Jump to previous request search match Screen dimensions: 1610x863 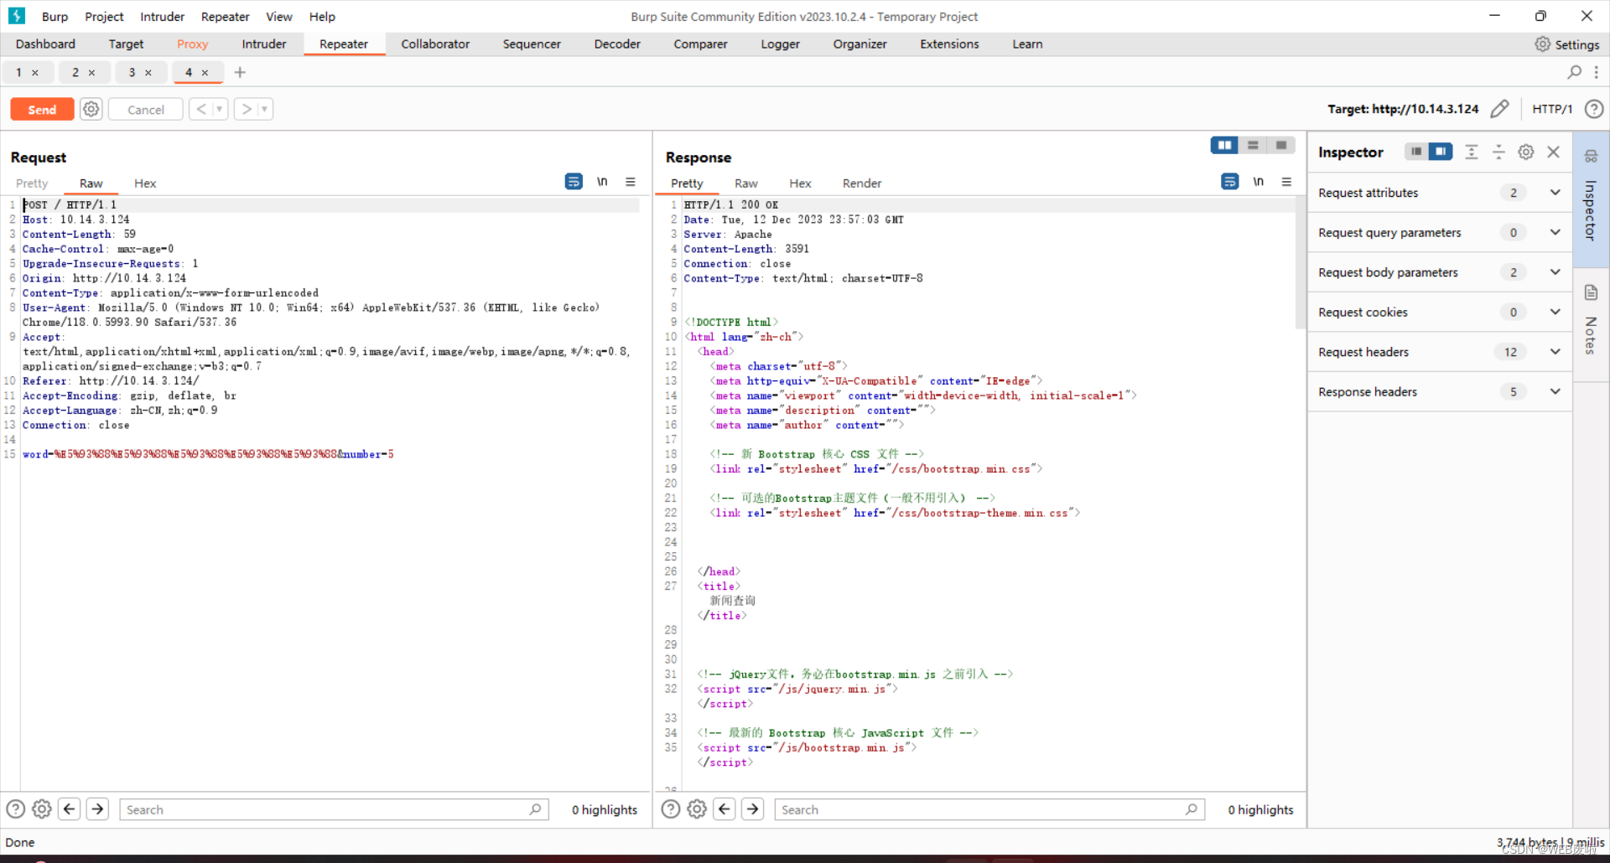pyautogui.click(x=70, y=809)
